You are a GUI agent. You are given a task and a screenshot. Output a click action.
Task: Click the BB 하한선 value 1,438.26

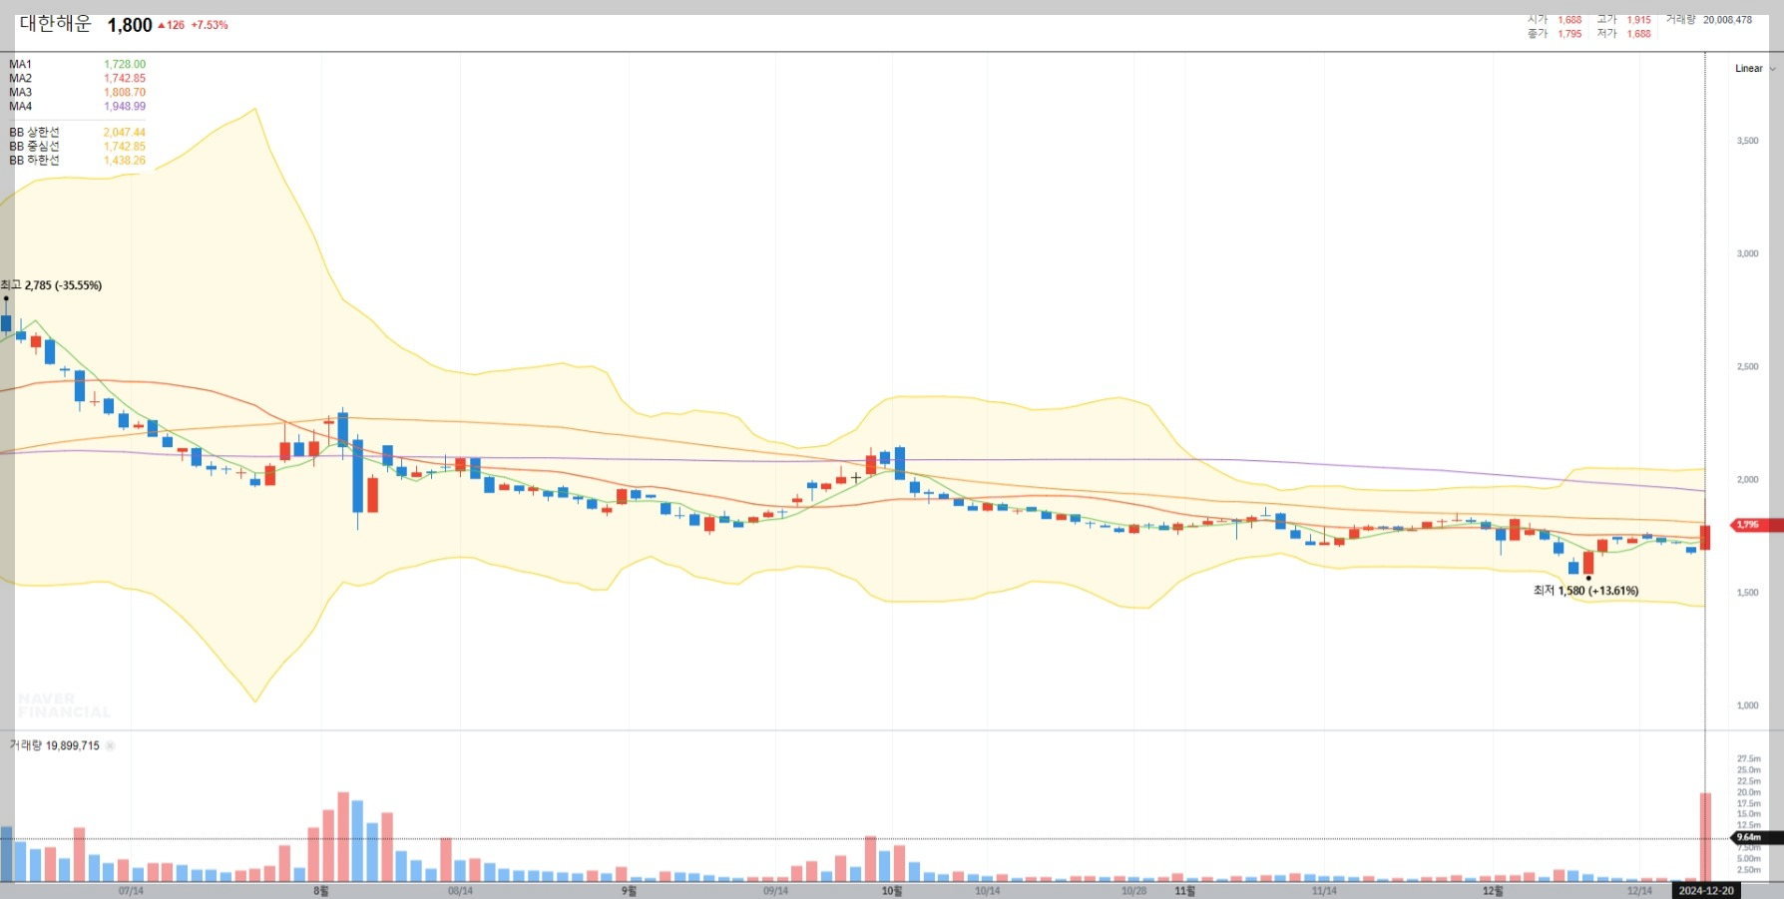pos(125,161)
